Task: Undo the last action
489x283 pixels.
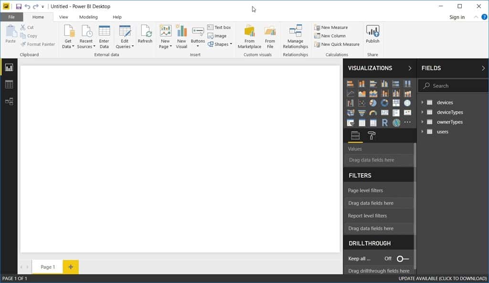Action: point(27,6)
